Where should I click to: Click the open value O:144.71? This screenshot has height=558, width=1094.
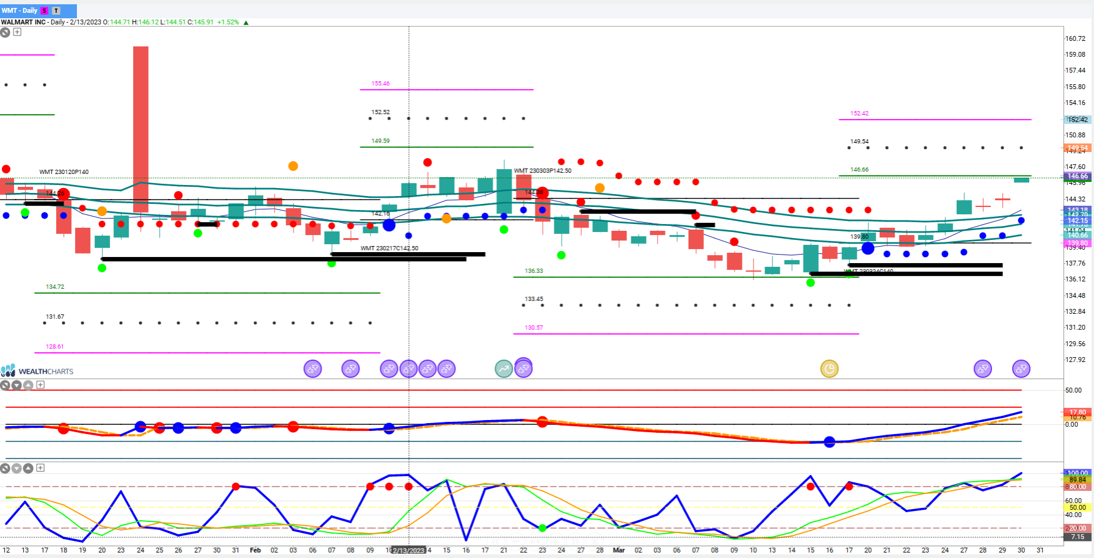(117, 22)
